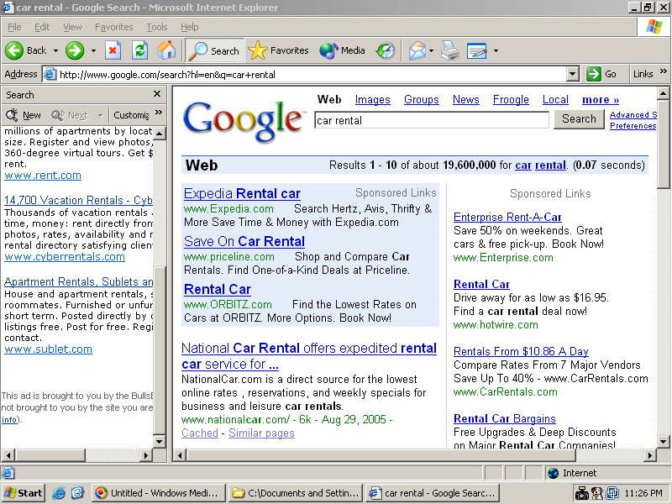The height and width of the screenshot is (504, 672).
Task: Click the Search pane vertical scrollbar up arrow
Action: pyautogui.click(x=160, y=134)
